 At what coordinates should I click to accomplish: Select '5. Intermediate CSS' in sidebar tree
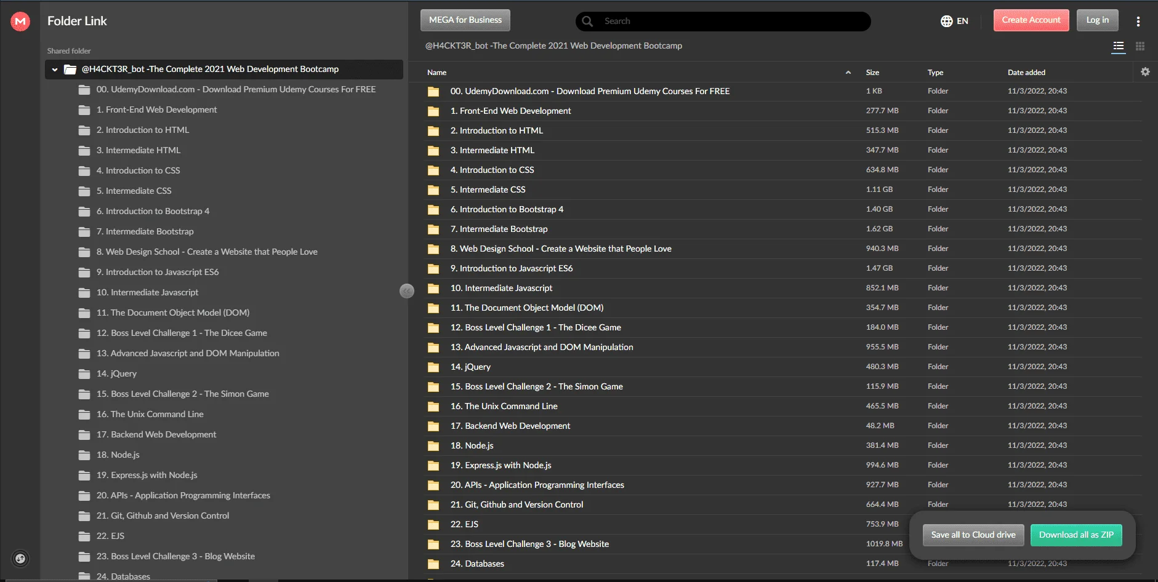point(134,191)
